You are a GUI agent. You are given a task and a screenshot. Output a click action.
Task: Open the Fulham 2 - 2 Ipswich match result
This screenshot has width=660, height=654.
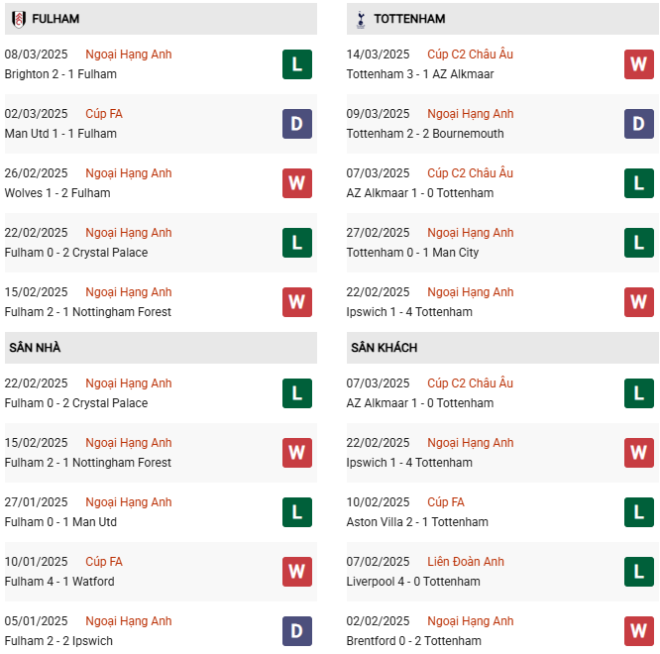58,641
